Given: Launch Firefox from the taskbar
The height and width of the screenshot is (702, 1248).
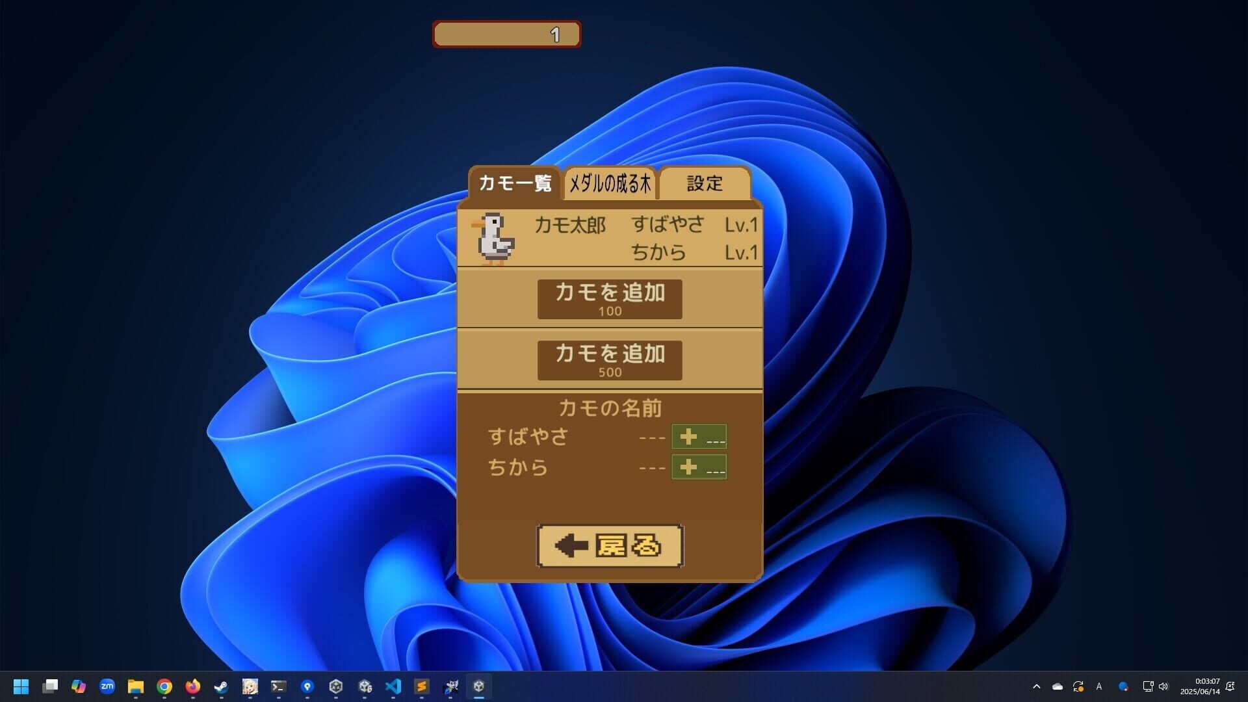Looking at the screenshot, I should [x=192, y=687].
